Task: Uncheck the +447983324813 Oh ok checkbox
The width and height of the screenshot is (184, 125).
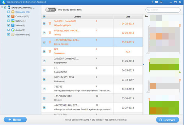Action: pos(44,98)
